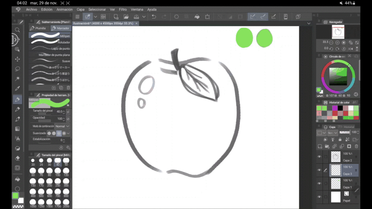The height and width of the screenshot is (209, 372).
Task: Switch to the Plumilla tab
Action: [x=40, y=28]
